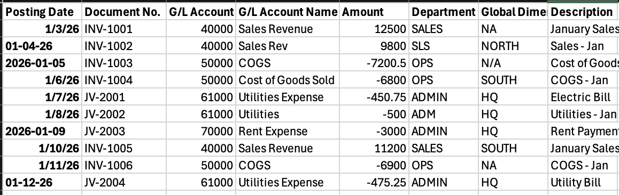Click the Description header cell
Viewport: 619px width, 195px height.
click(584, 12)
